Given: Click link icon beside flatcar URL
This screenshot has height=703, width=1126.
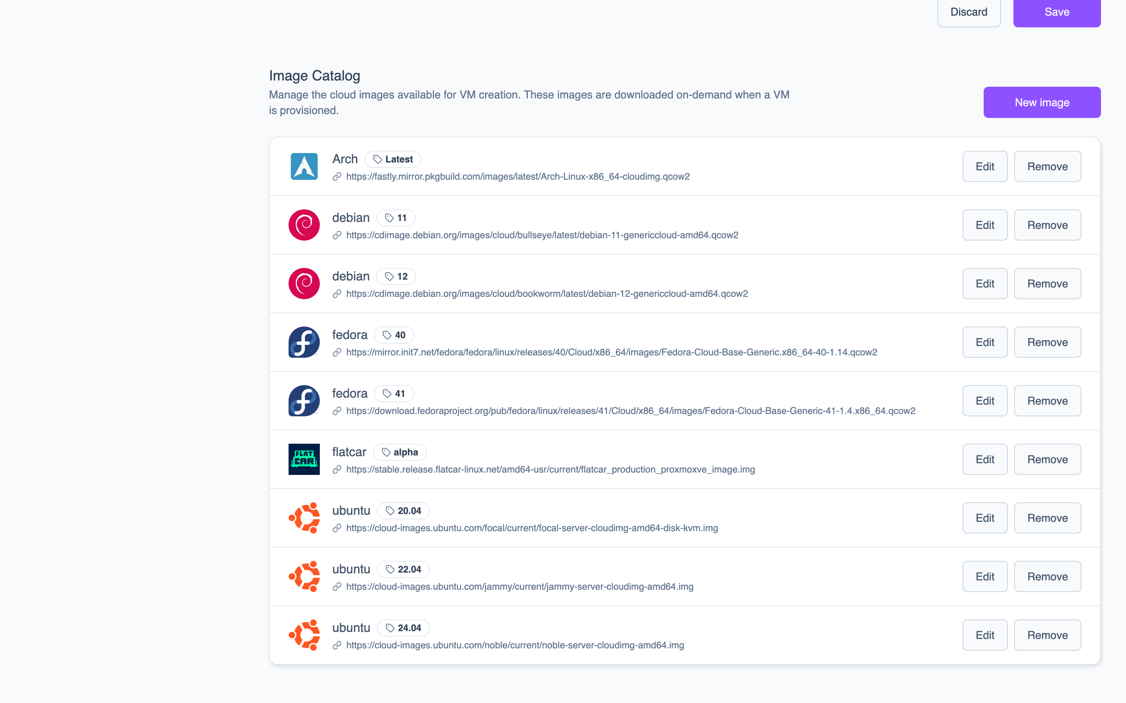Looking at the screenshot, I should 337,469.
